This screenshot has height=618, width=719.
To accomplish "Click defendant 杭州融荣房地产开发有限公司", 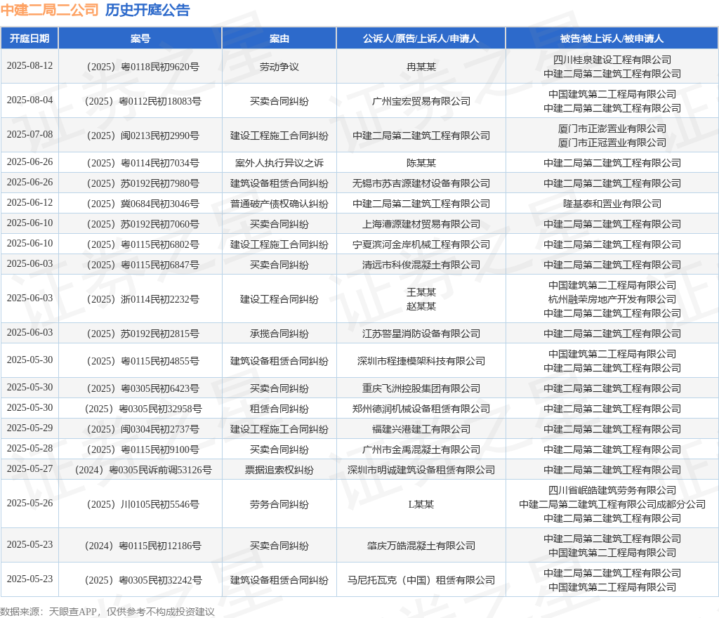I will click(x=612, y=299).
